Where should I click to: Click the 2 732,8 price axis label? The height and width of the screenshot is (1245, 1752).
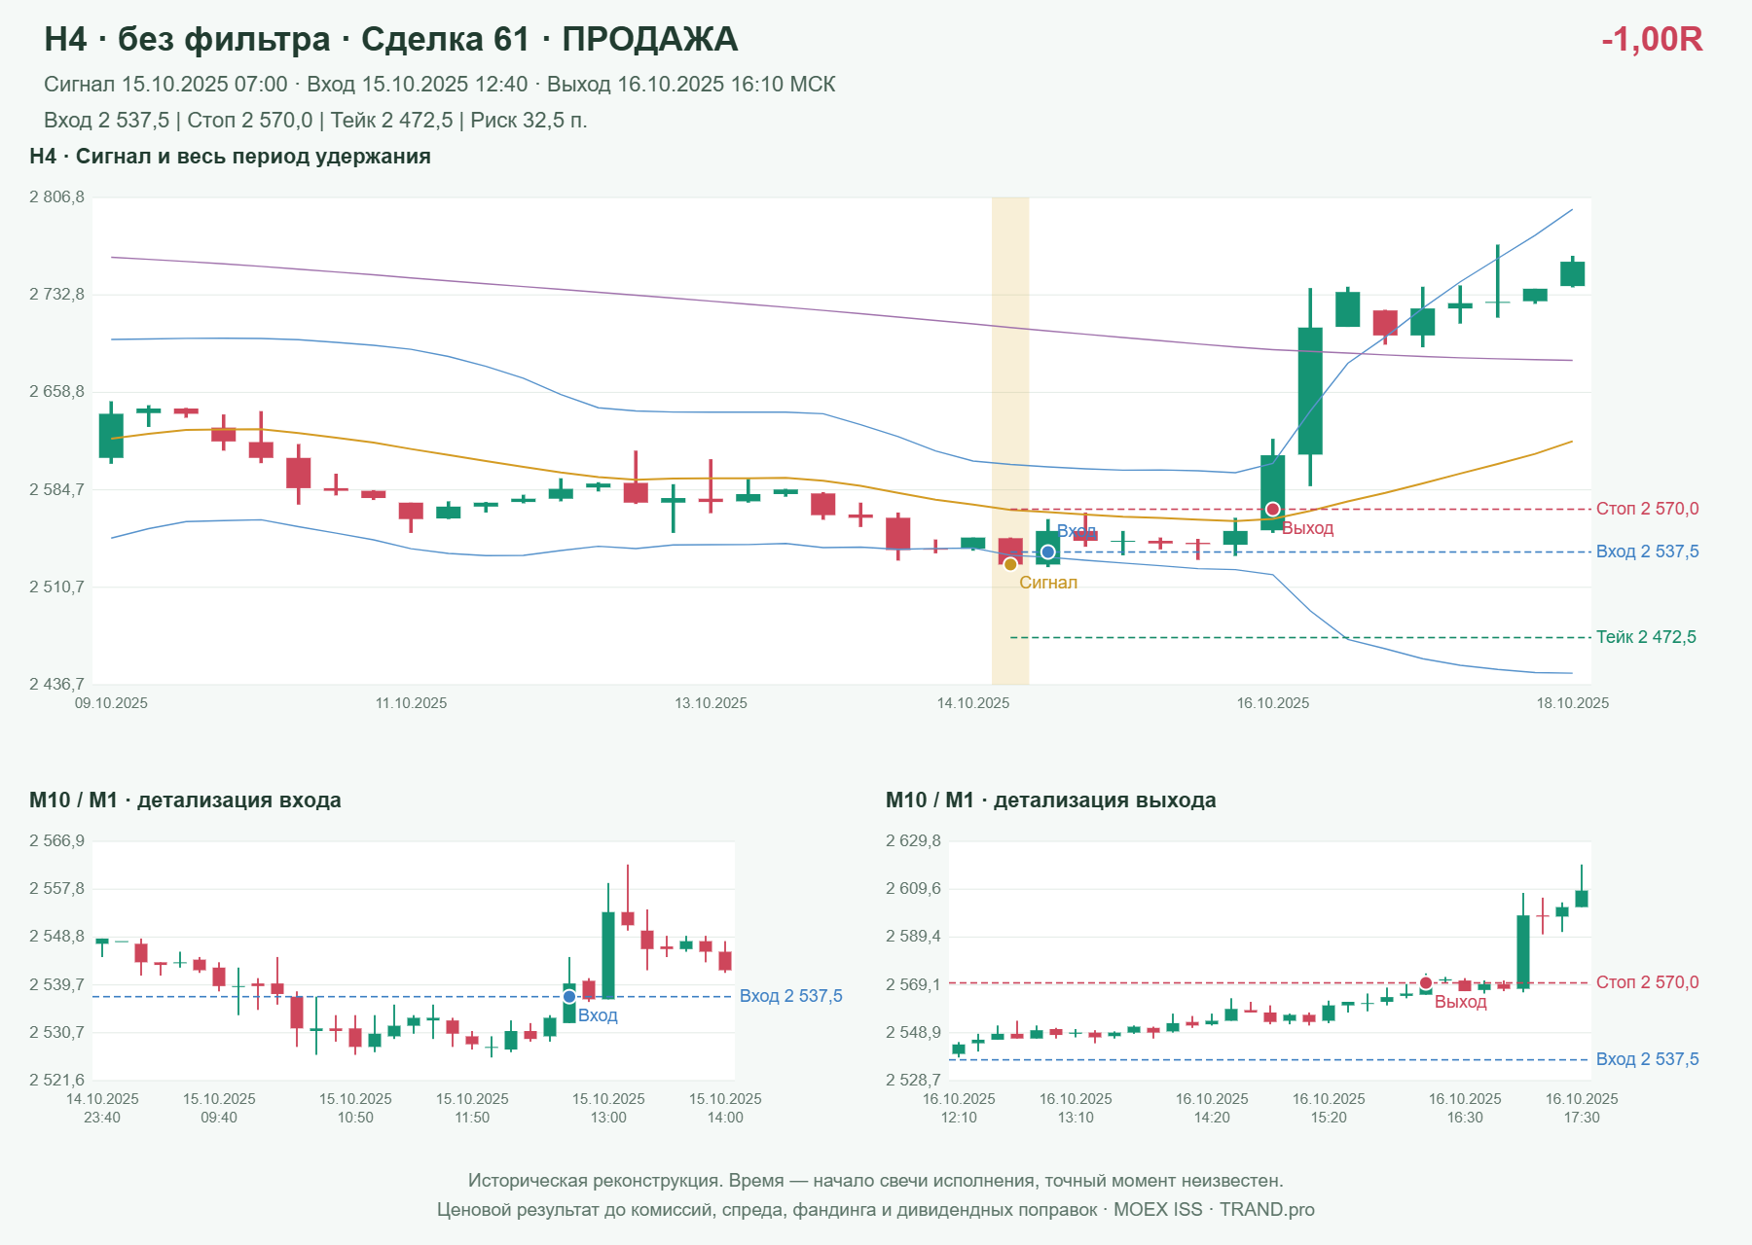tap(56, 295)
